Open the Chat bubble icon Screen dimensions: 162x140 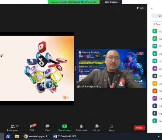[47, 126]
